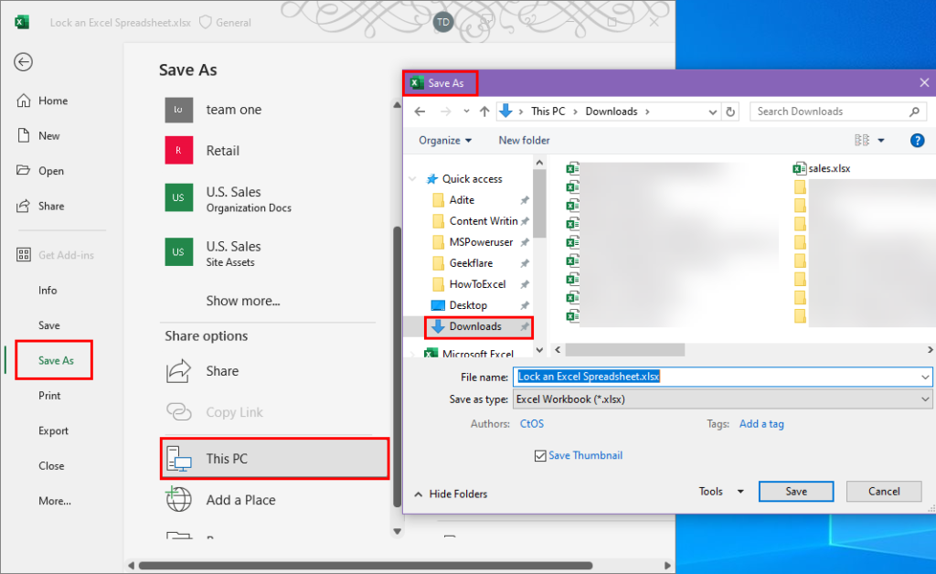Click New folder button
This screenshot has height=574, width=936.
pyautogui.click(x=524, y=141)
